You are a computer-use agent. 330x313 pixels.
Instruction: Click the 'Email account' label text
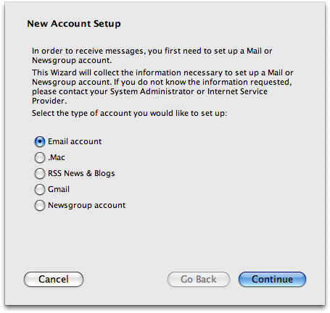(75, 141)
